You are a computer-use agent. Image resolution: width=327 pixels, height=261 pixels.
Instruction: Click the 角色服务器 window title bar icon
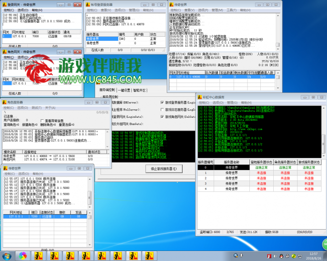pos(4,102)
